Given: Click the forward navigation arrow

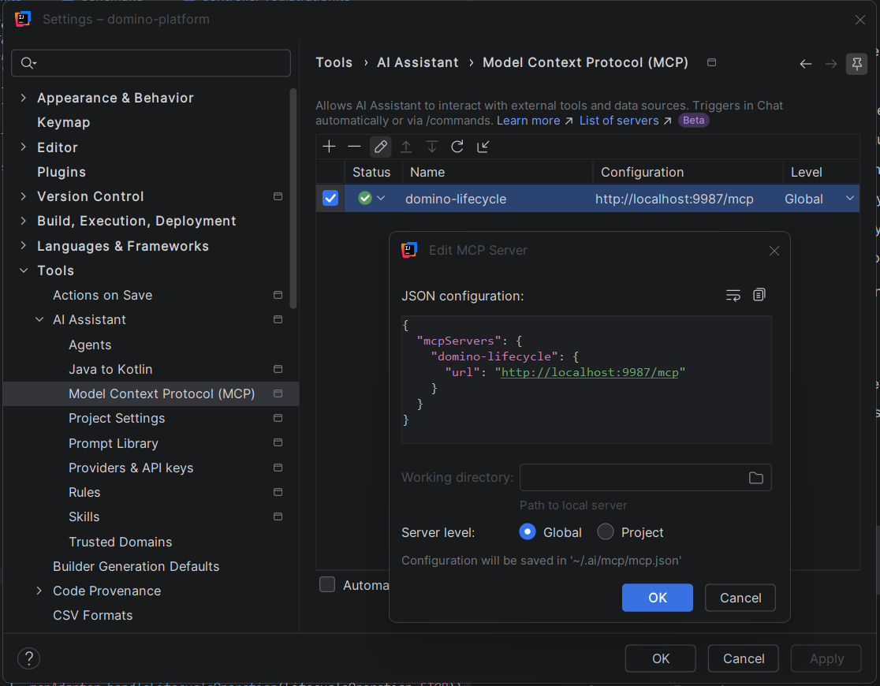Looking at the screenshot, I should pos(831,64).
